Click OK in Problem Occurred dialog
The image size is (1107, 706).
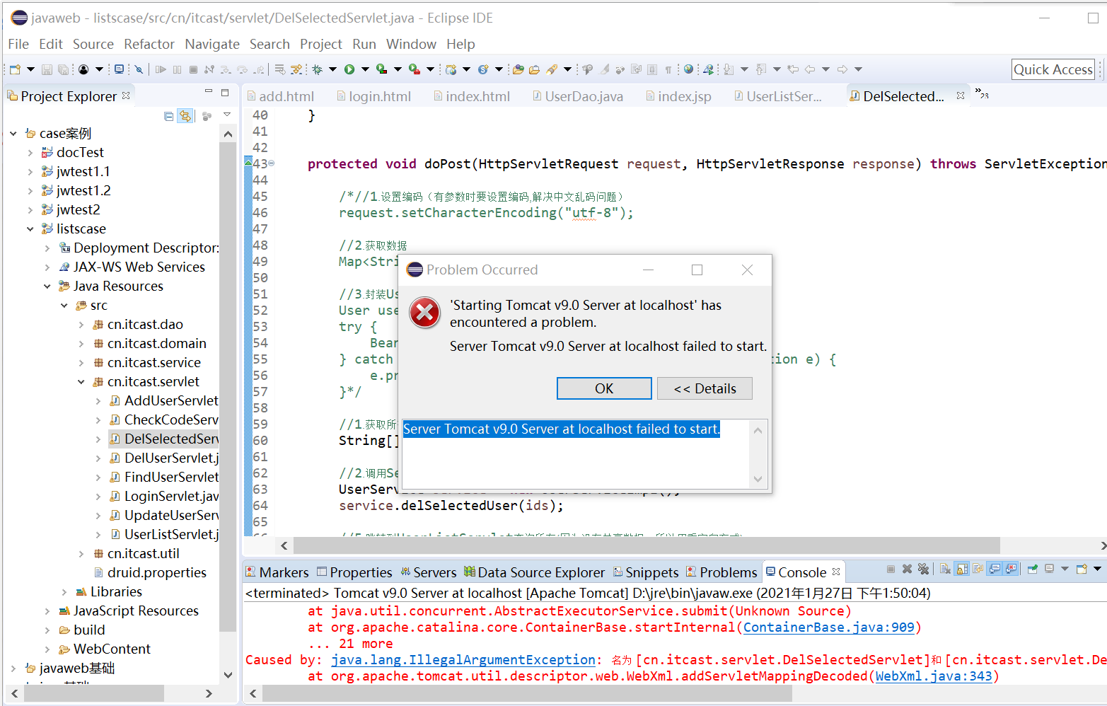click(x=604, y=388)
